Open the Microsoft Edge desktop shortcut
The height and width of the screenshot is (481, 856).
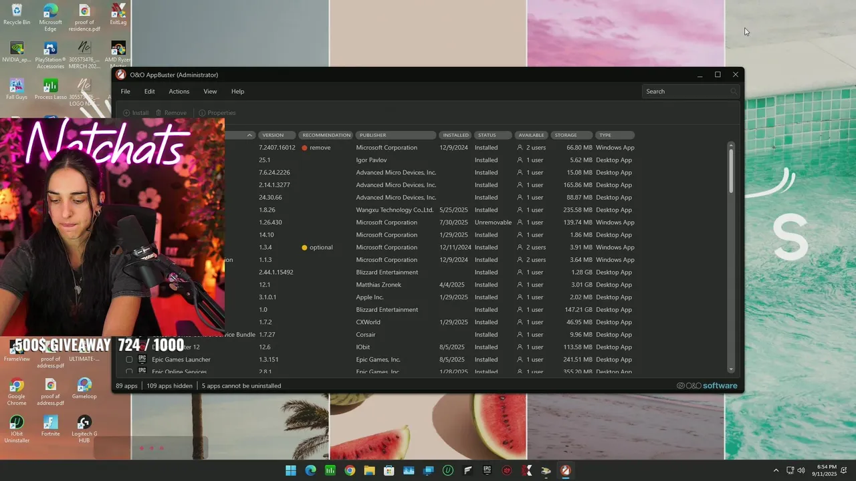coord(50,17)
